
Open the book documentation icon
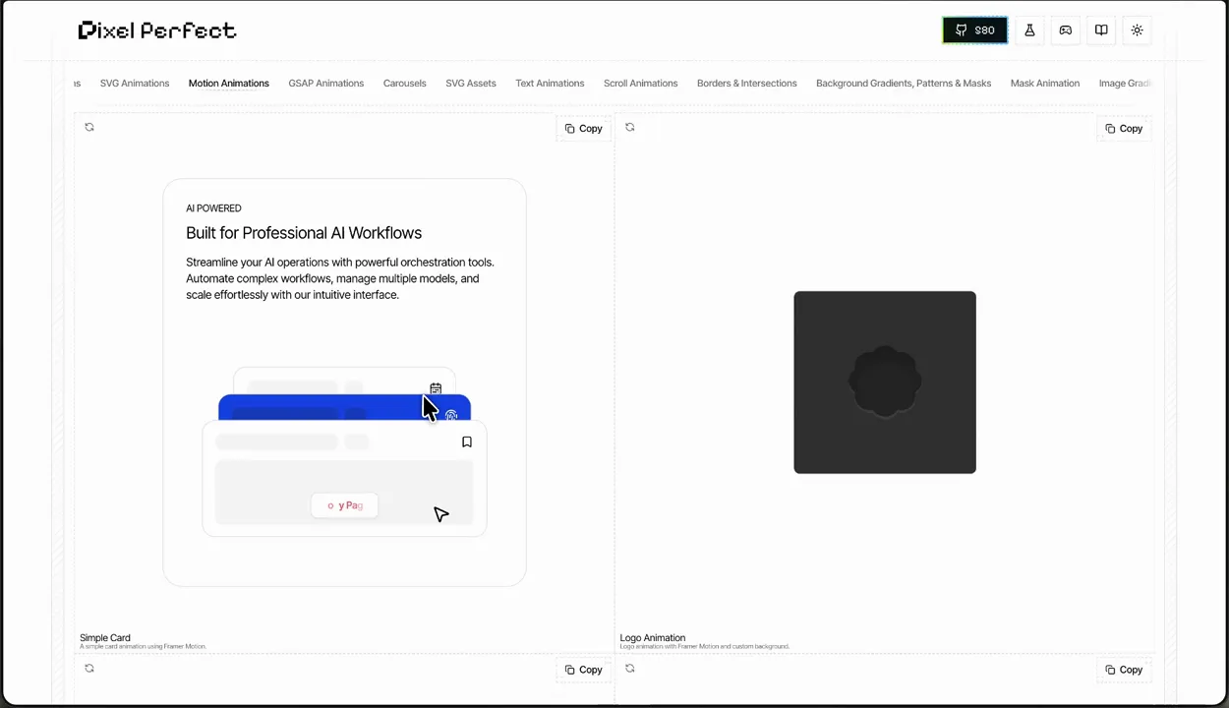click(x=1101, y=30)
